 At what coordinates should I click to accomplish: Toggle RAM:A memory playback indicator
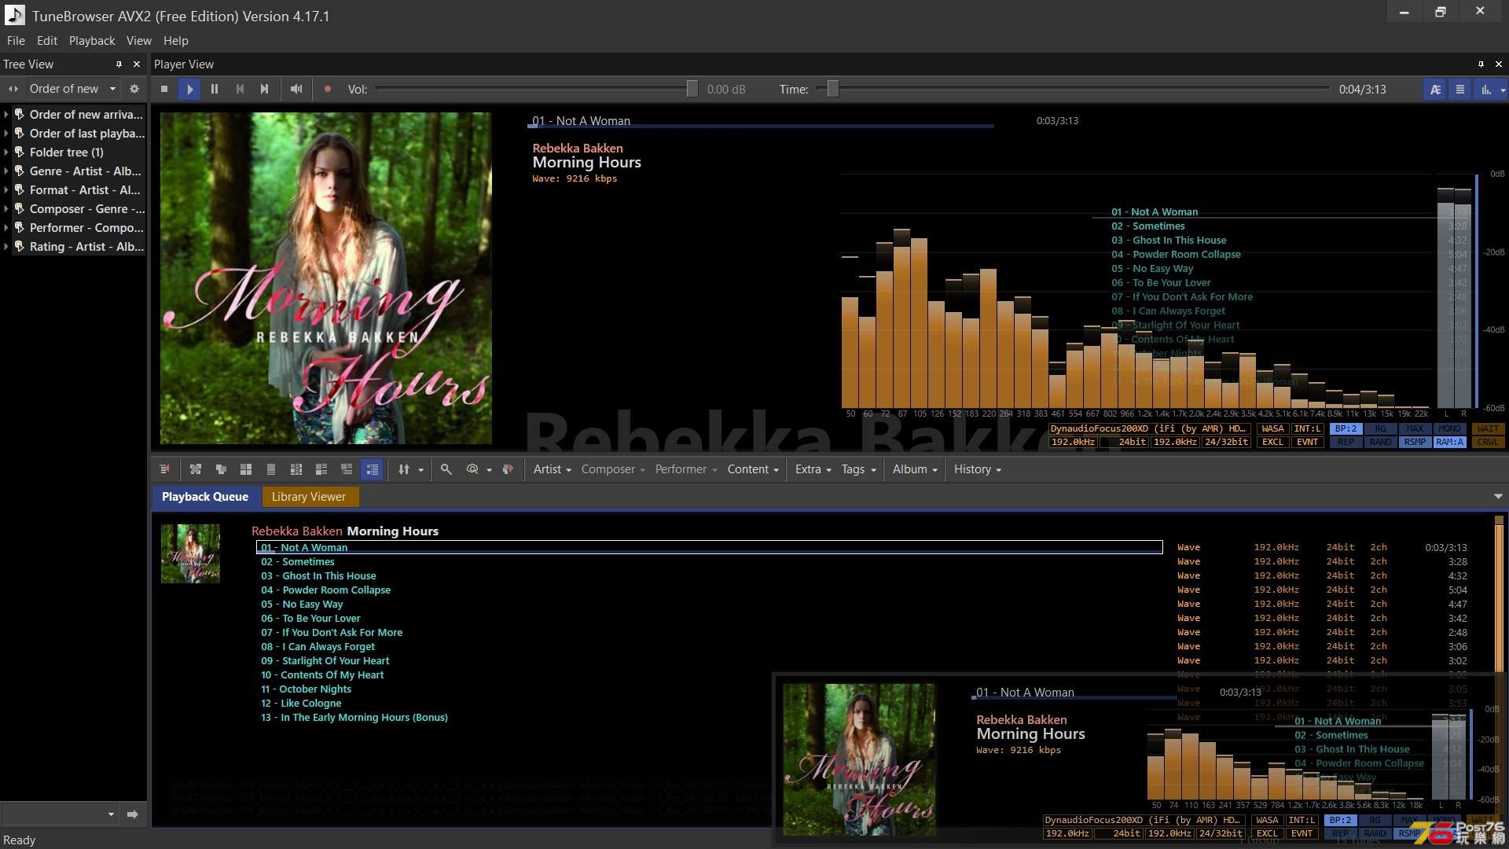click(x=1449, y=443)
